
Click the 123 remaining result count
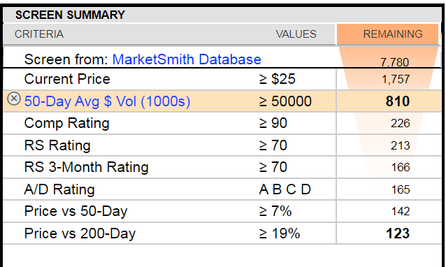pos(398,233)
